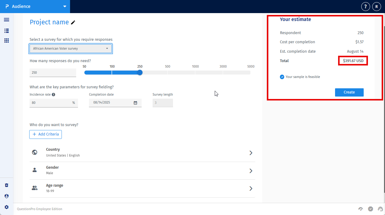
Task: Open the help question mark icon
Action: 366,6
